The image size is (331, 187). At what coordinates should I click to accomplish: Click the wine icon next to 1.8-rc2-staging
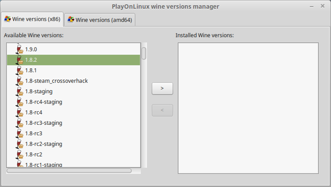click(19, 144)
